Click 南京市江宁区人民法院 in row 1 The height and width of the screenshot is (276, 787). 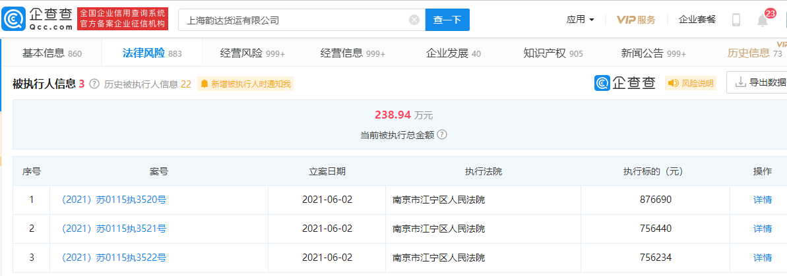click(439, 200)
